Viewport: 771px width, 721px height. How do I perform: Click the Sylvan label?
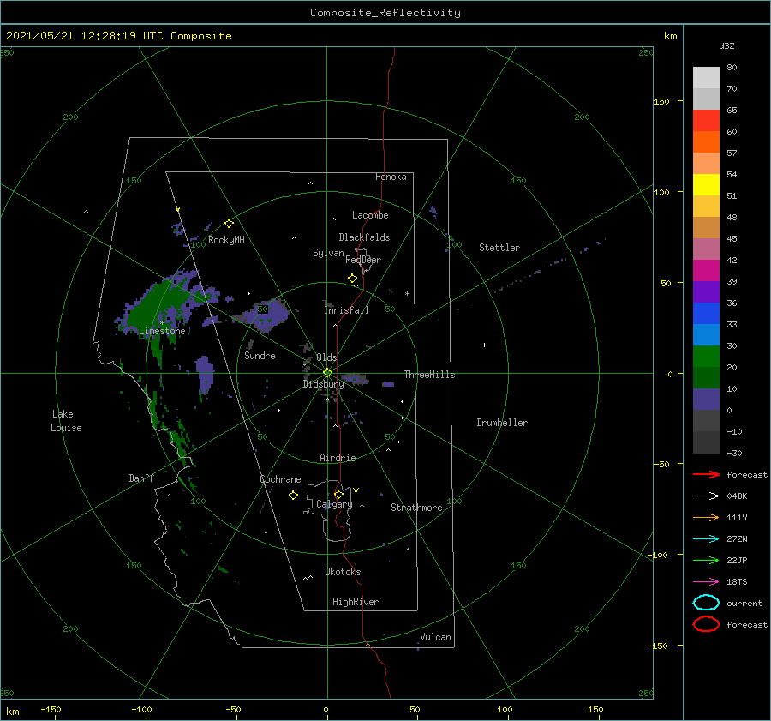tap(328, 253)
